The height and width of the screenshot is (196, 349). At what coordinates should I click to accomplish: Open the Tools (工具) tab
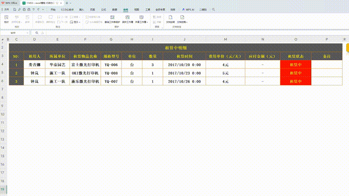pyautogui.click(x=148, y=10)
